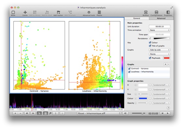Viewport: 183px width, 129px height.
Task: Uncheck the Colour key checkbox
Action: coord(150,42)
